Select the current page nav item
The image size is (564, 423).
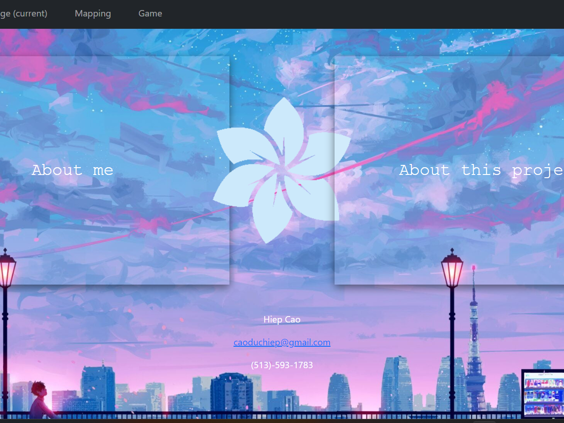point(23,14)
